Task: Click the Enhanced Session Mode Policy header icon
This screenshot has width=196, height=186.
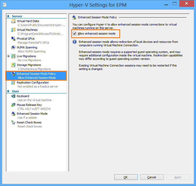Action: (74, 17)
